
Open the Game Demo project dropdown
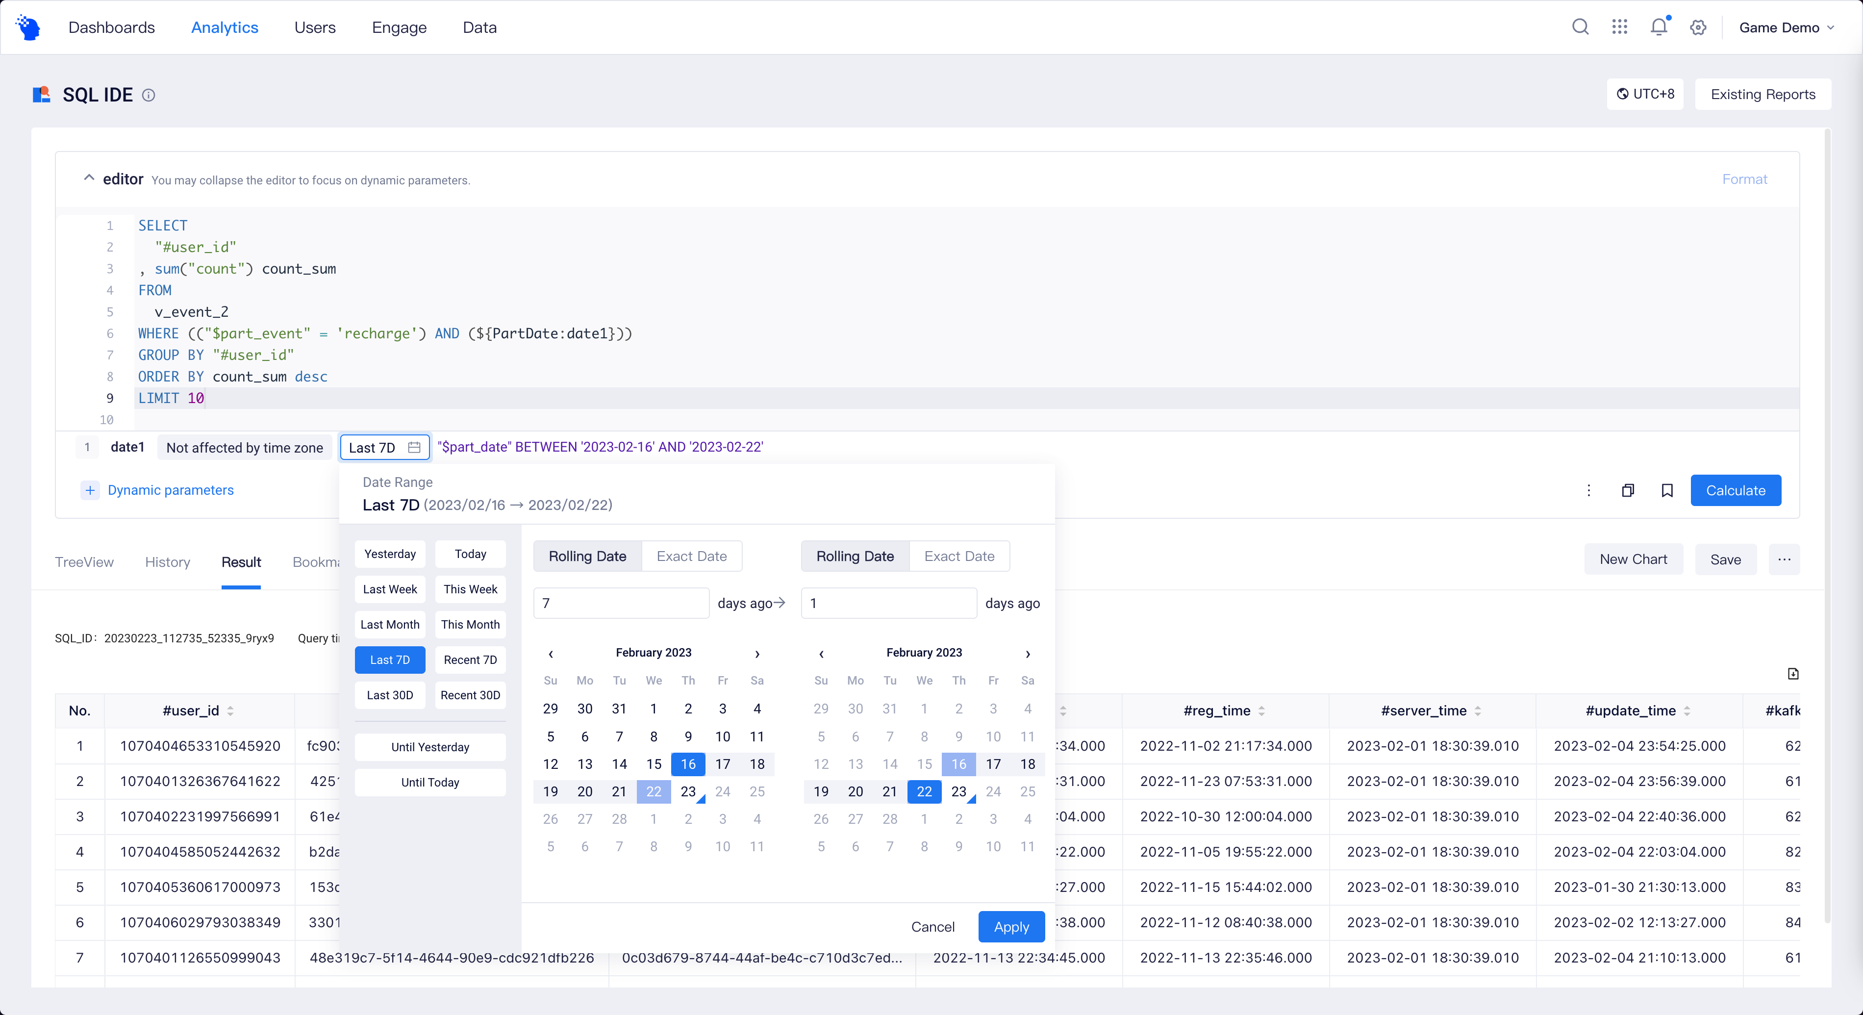point(1787,27)
